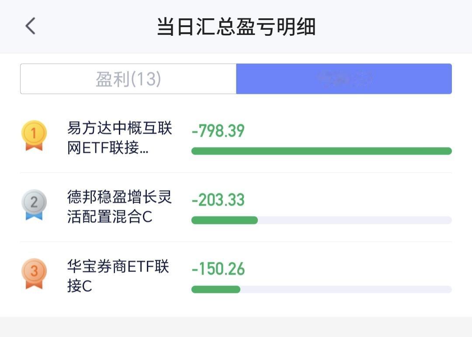Click the -150.26 loss amount
Image resolution: width=472 pixels, height=337 pixels.
[x=218, y=269]
